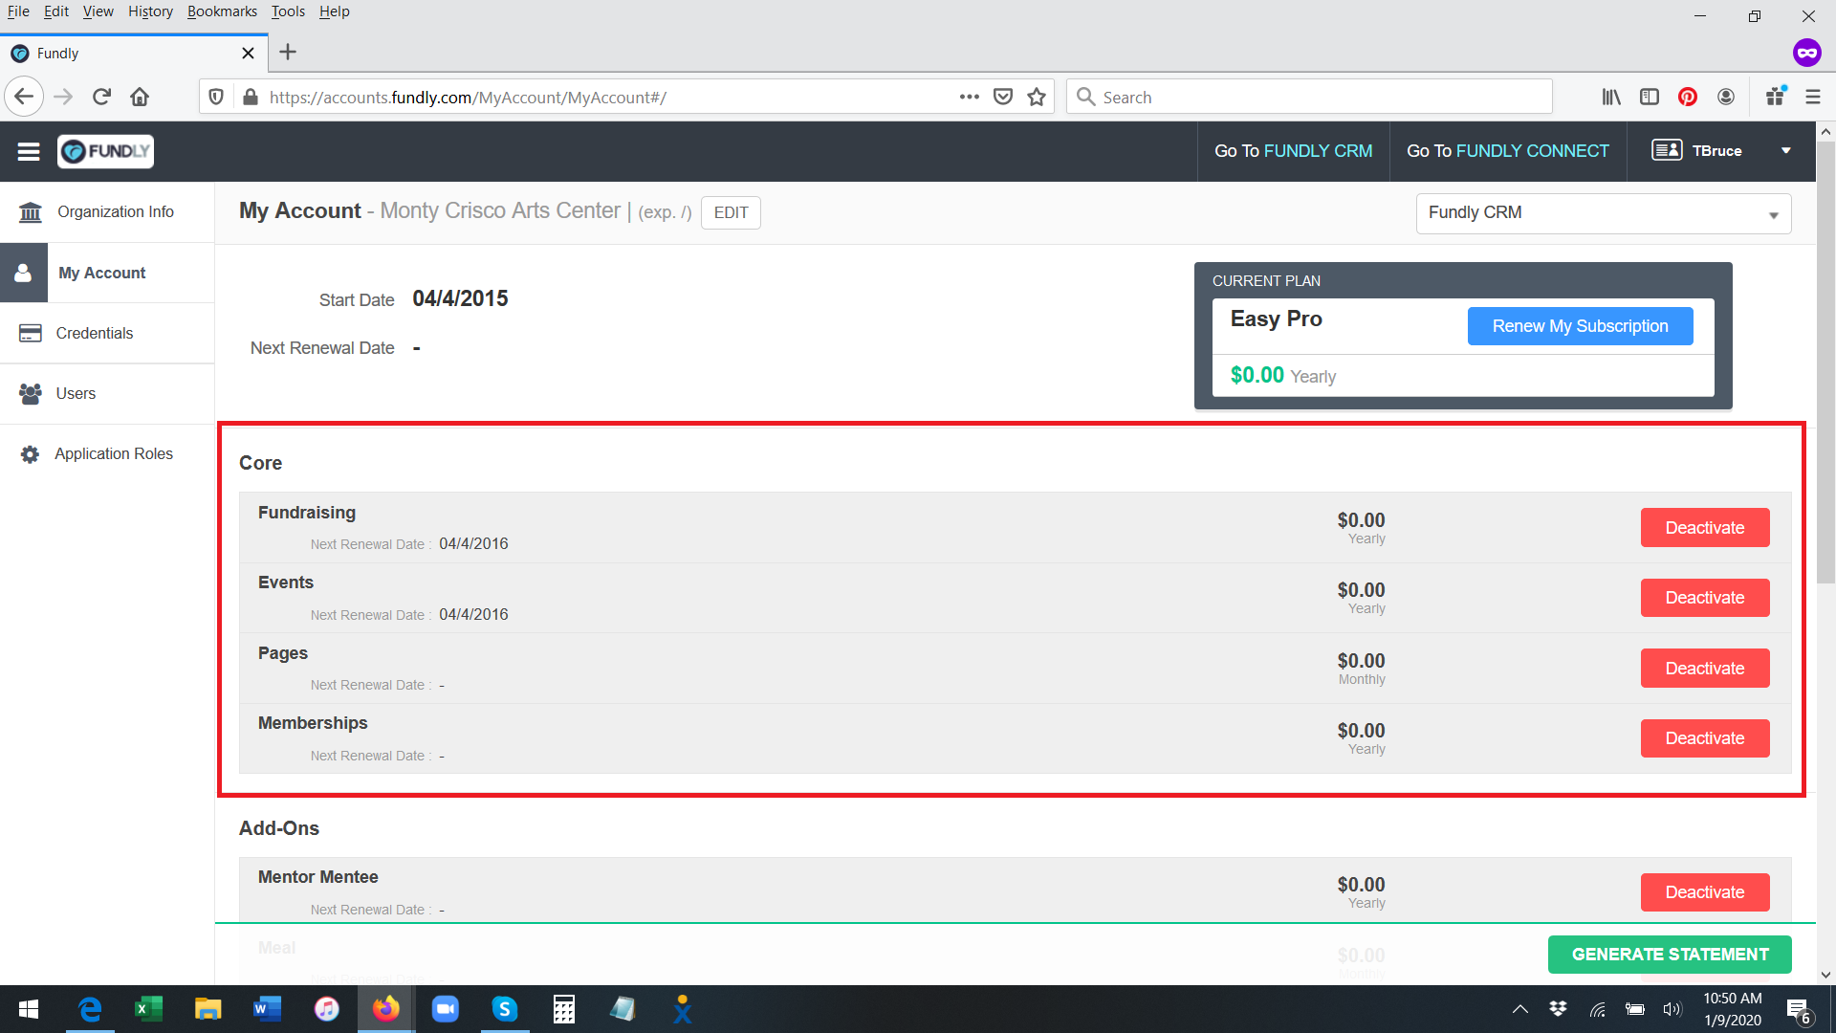Click the browser home icon
This screenshot has height=1033, width=1836.
[x=140, y=97]
